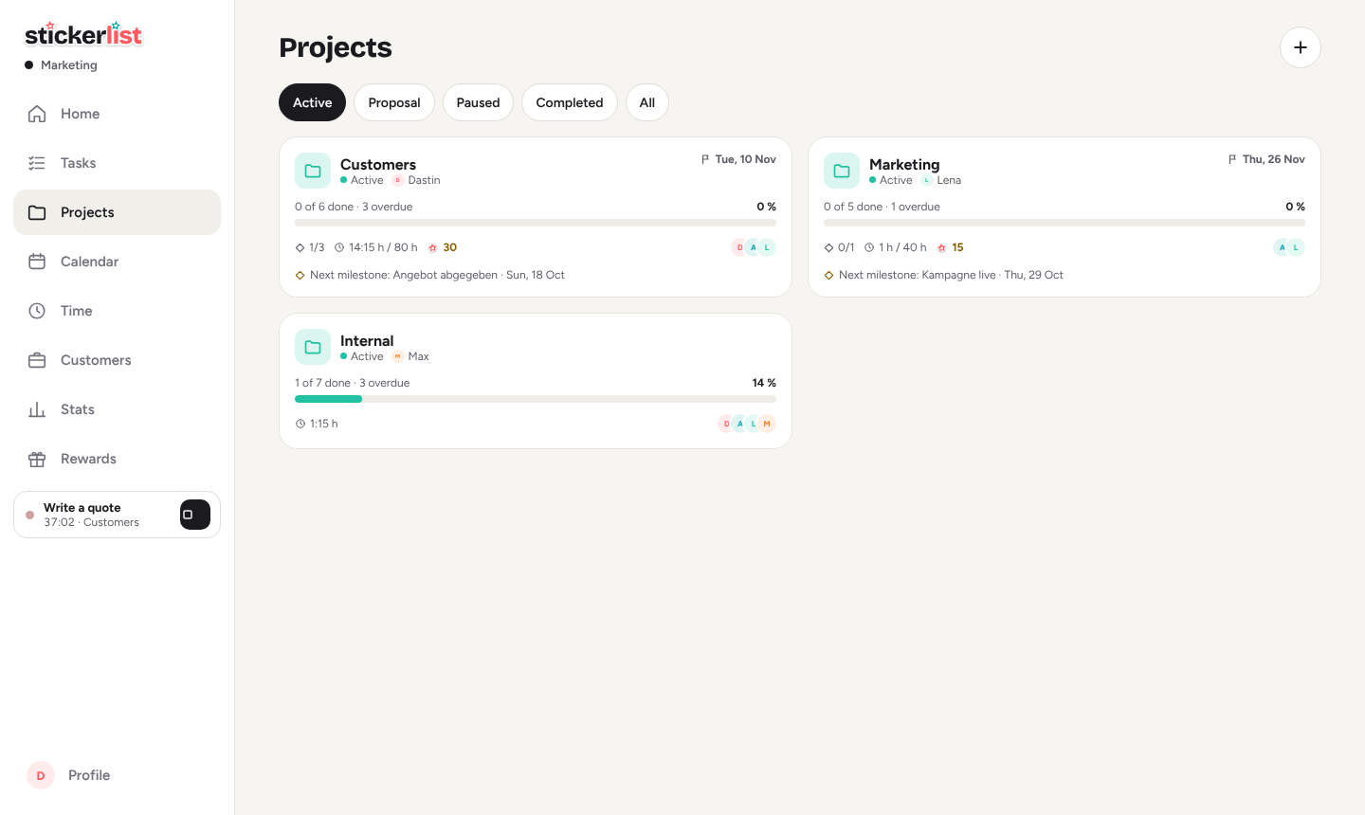Open the Tasks checklist icon
Screen dimensions: 1365x815
(x=37, y=163)
